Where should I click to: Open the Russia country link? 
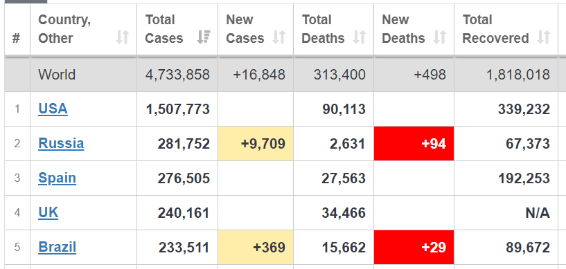(61, 143)
